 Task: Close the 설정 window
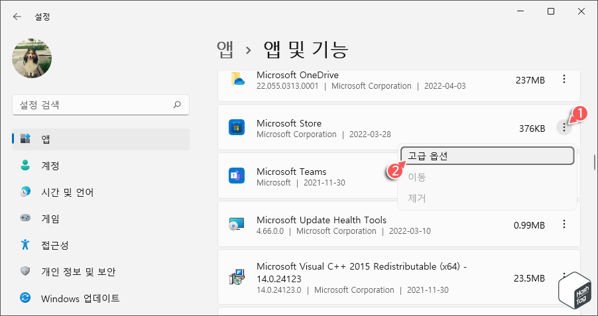[x=581, y=12]
